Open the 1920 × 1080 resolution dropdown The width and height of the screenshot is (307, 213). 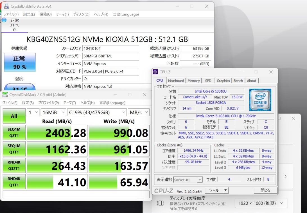tap(261, 203)
